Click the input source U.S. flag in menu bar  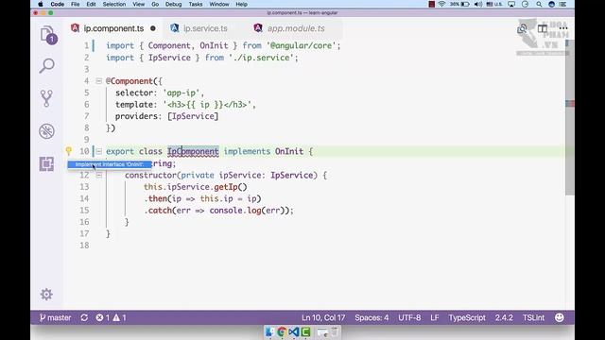[494, 4]
